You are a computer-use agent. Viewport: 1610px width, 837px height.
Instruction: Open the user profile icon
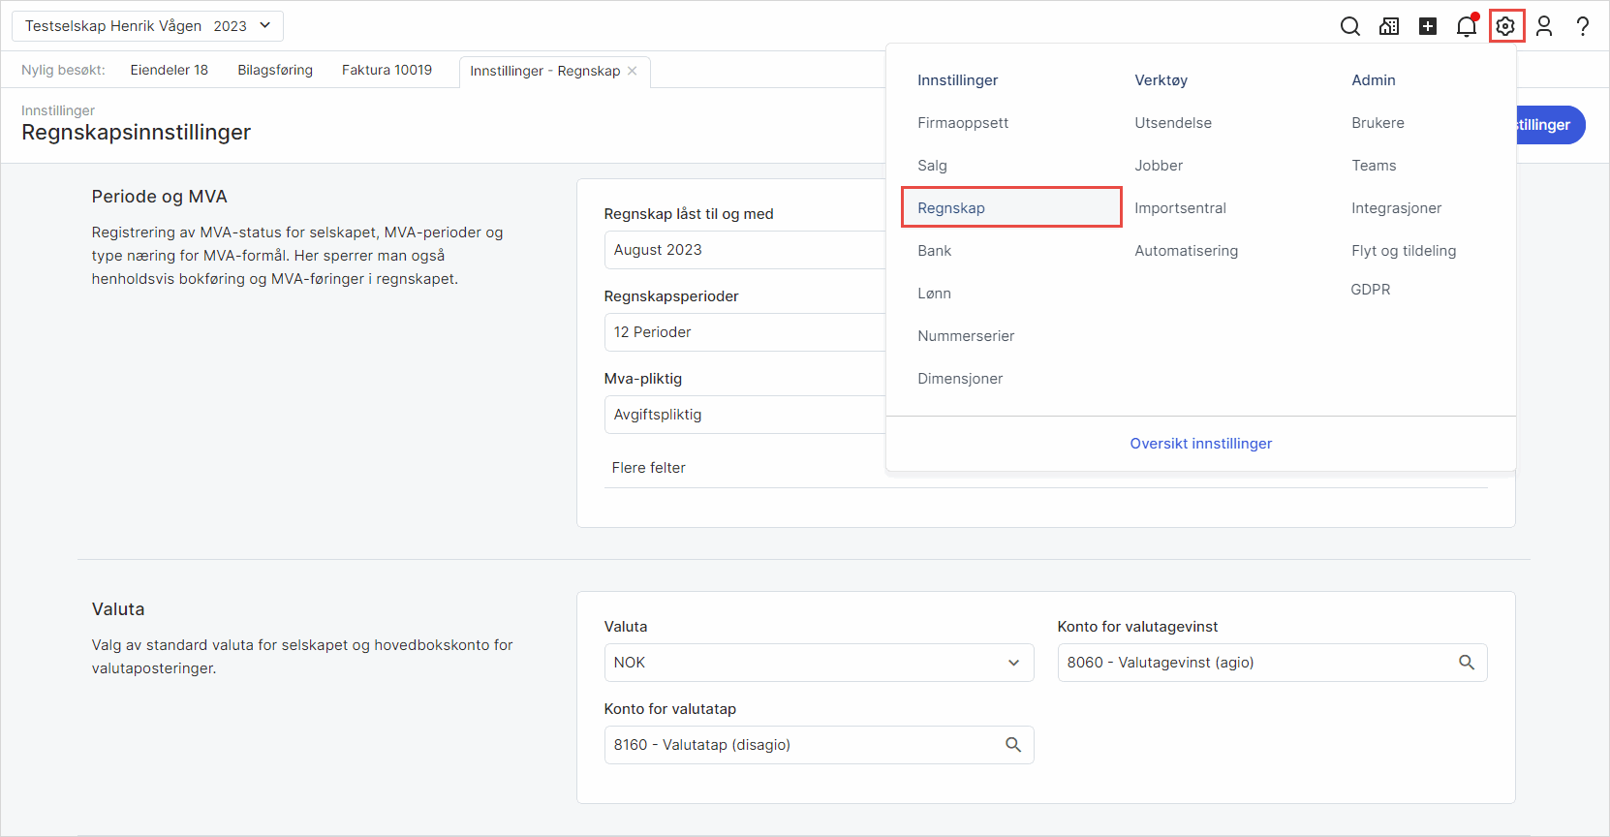(x=1544, y=26)
